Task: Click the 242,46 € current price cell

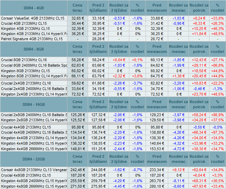Action: (77, 170)
